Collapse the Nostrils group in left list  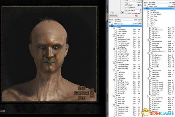pyautogui.click(x=114, y=96)
